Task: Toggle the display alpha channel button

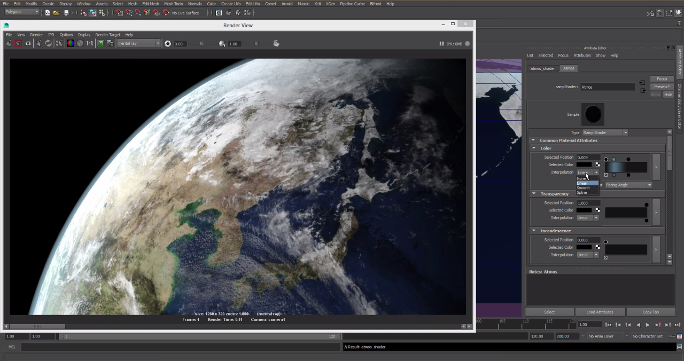Action: tap(80, 43)
